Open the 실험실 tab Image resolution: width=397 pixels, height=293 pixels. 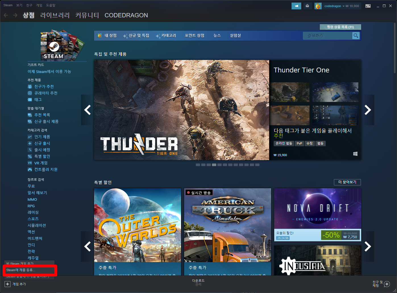tap(236, 35)
